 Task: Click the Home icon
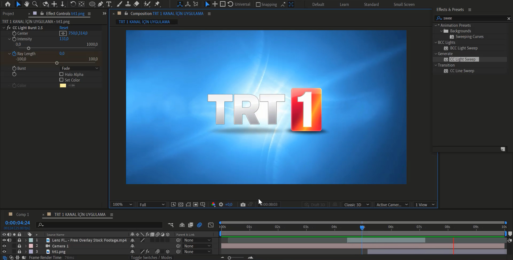(8, 4)
